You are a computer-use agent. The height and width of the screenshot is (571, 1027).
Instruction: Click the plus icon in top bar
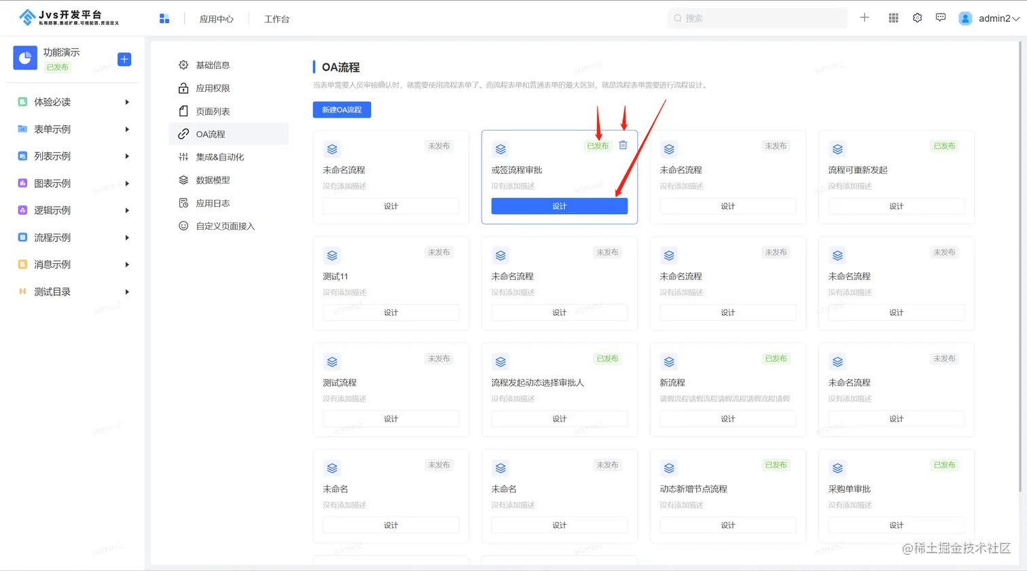point(865,18)
